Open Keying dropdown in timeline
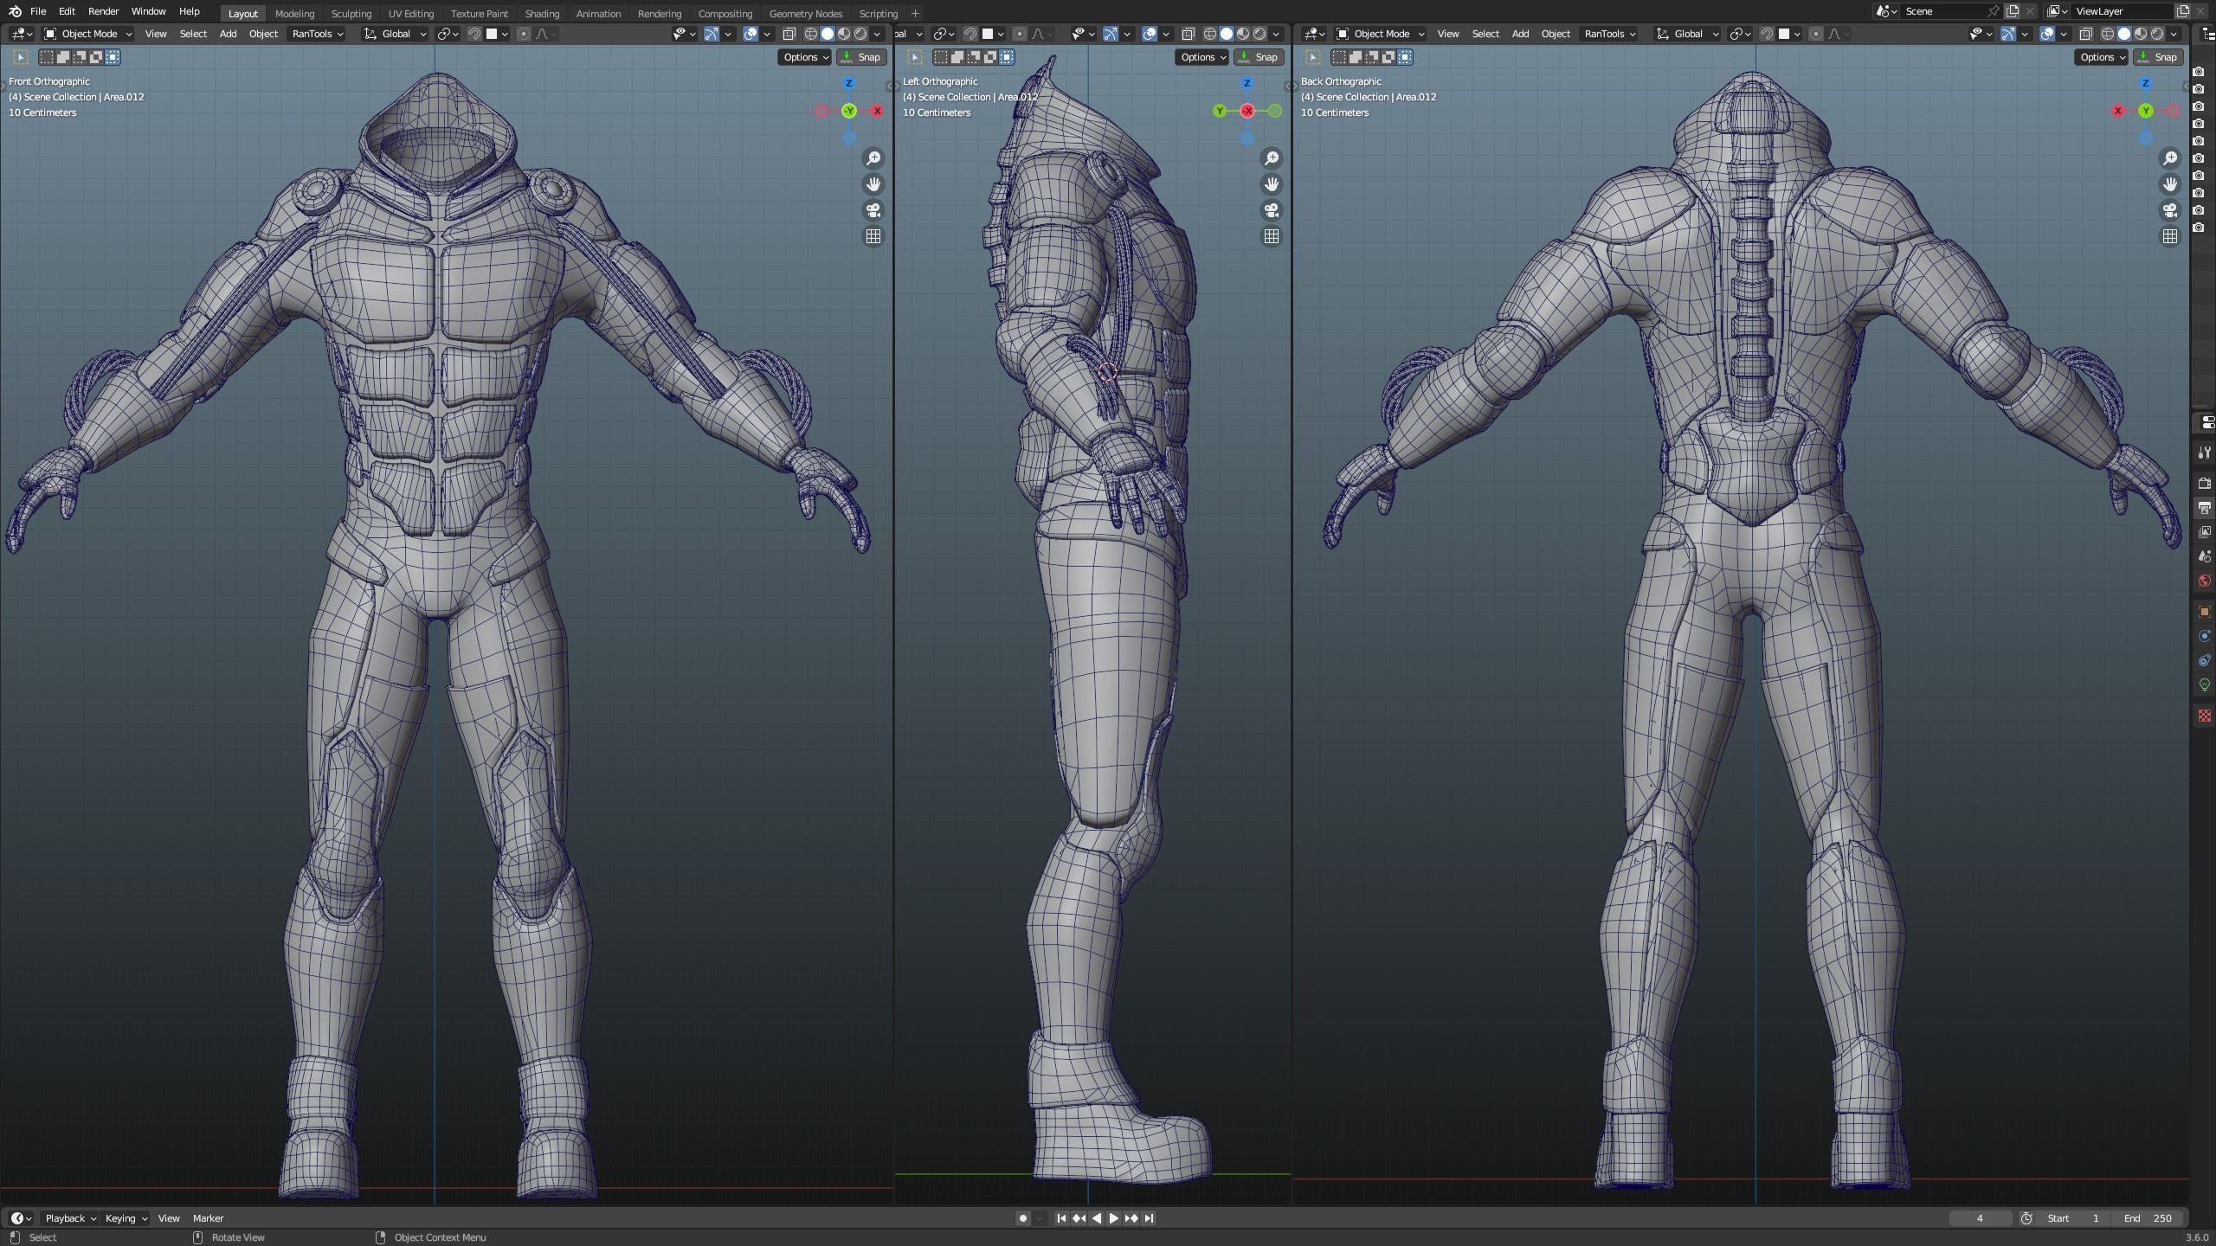This screenshot has height=1246, width=2216. click(126, 1218)
